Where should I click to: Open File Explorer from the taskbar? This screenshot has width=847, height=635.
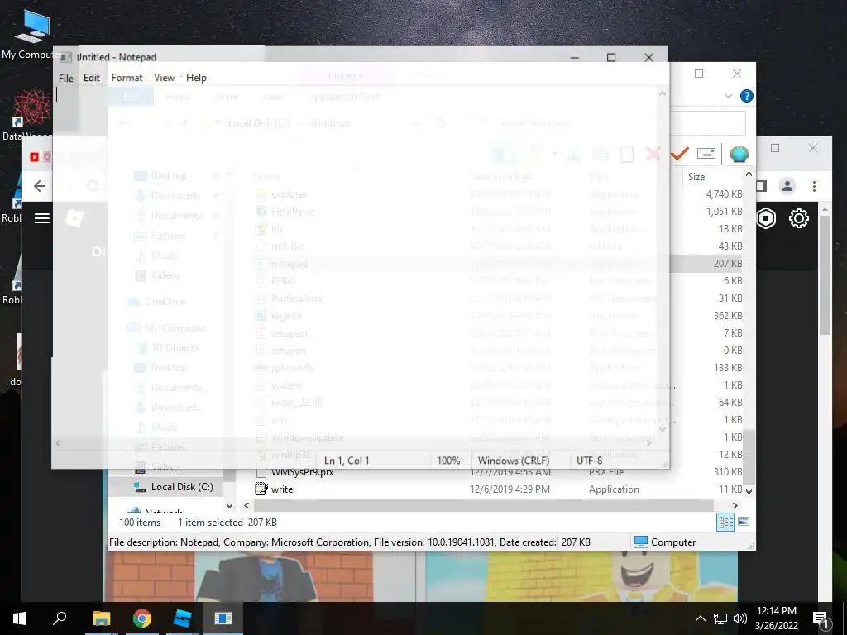(101, 618)
